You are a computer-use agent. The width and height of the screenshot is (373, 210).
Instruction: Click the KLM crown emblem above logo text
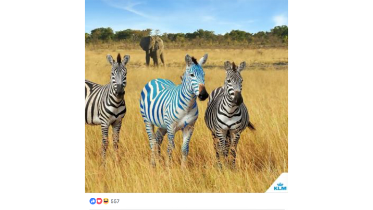click(x=280, y=184)
